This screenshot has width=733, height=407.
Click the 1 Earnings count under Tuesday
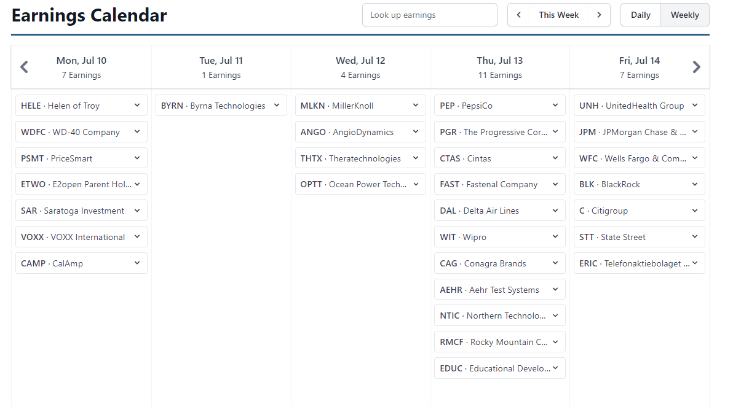(221, 75)
